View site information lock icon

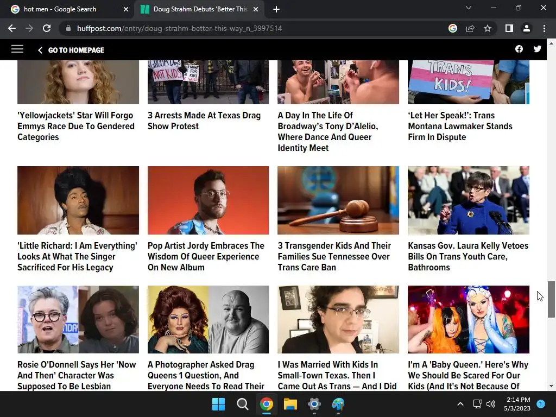pos(68,28)
